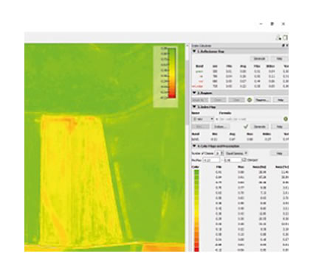Click document icon in top-right toolbar

285,38
